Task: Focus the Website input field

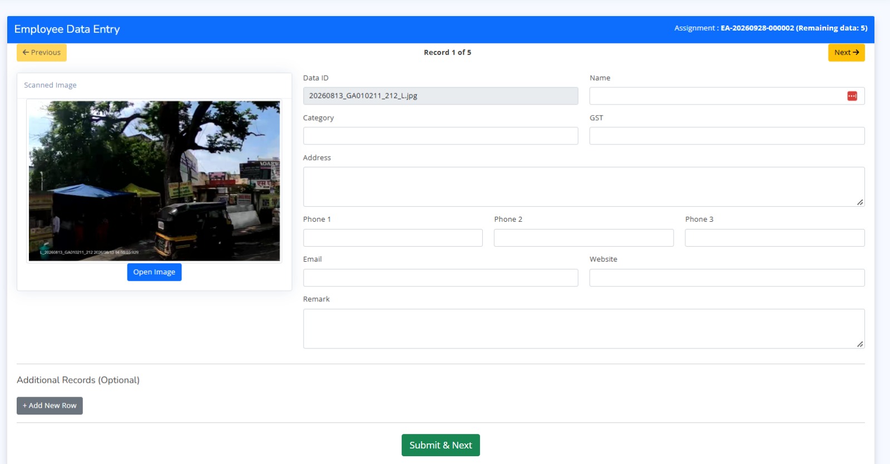Action: 727,278
